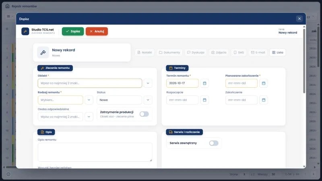Open calendar picker for Zakończenie
This screenshot has width=322, height=181.
coord(264,100)
